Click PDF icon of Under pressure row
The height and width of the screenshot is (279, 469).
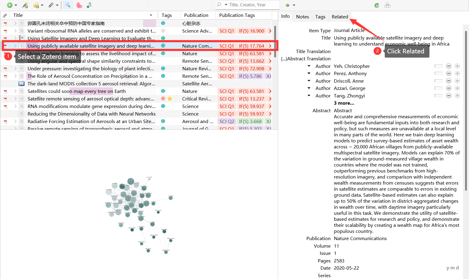tap(5, 69)
